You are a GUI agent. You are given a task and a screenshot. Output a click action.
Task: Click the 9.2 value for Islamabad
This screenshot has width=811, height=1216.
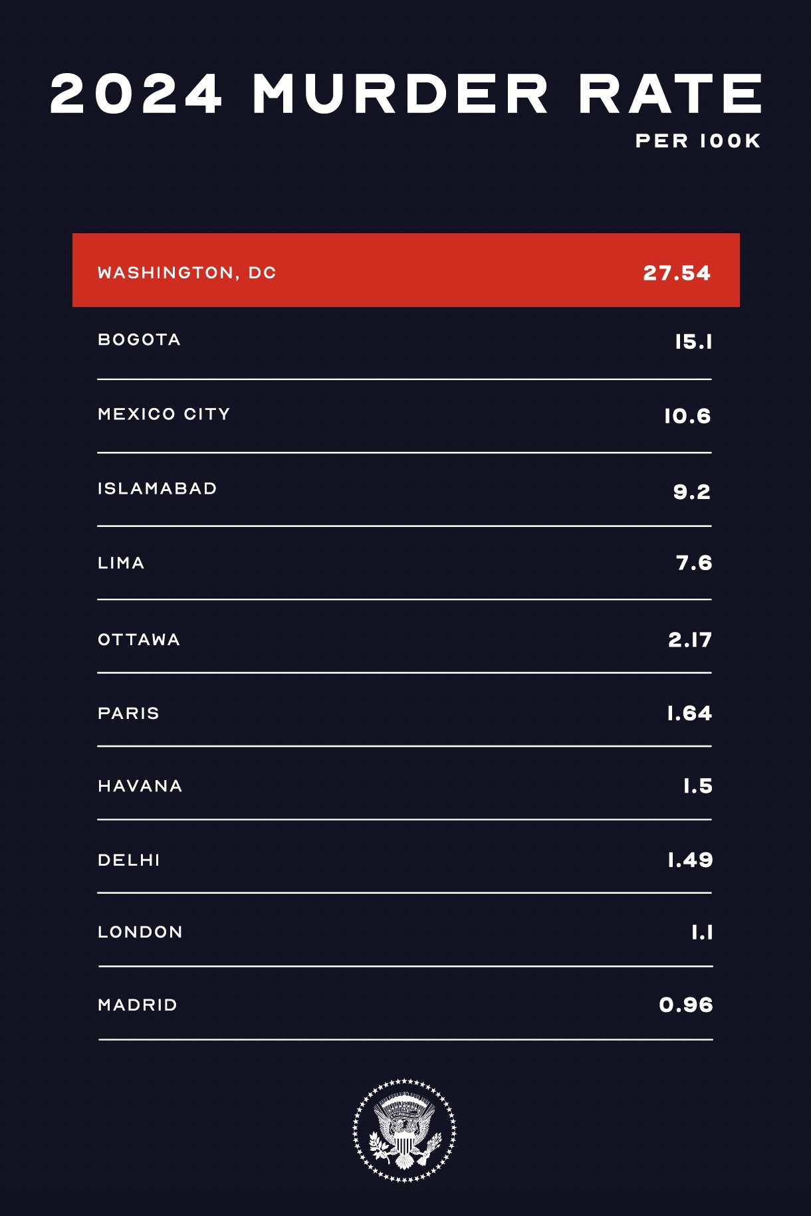[x=691, y=492]
